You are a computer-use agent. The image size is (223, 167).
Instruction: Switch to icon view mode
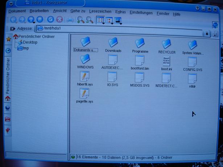[100, 20]
